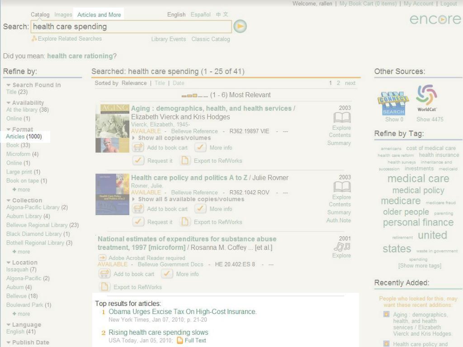Collapse the Collection facet

8,200
